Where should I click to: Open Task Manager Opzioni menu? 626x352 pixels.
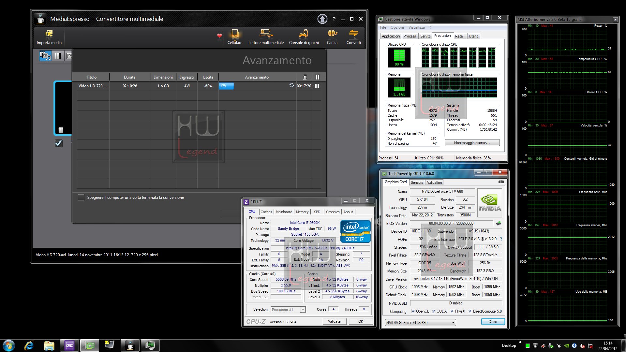click(397, 27)
